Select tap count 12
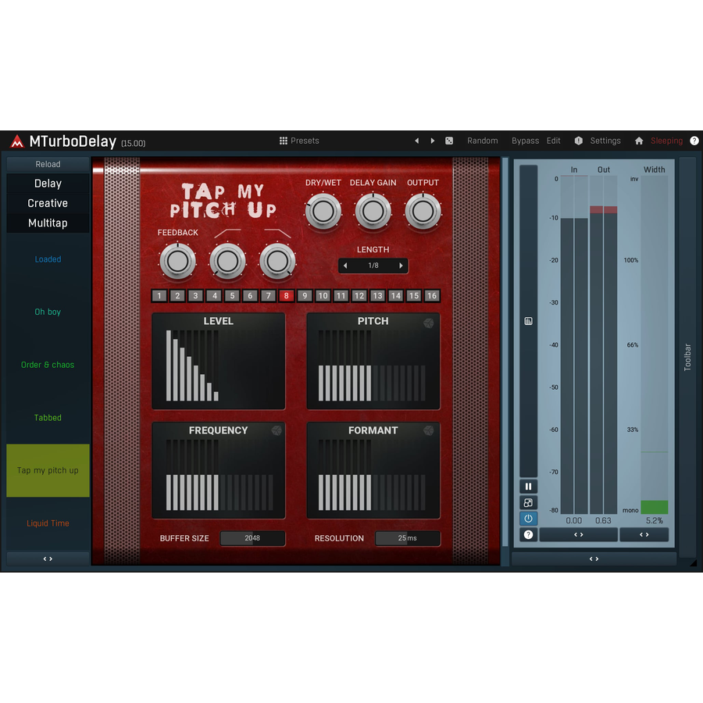The width and height of the screenshot is (703, 703). click(359, 296)
